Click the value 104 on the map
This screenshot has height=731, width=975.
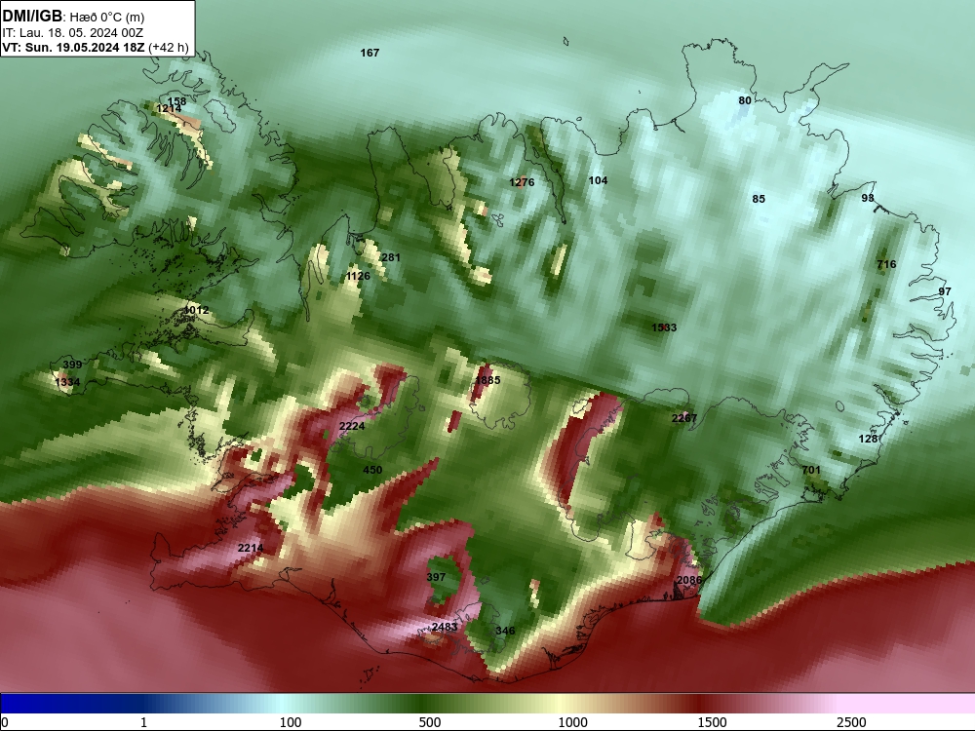(598, 180)
